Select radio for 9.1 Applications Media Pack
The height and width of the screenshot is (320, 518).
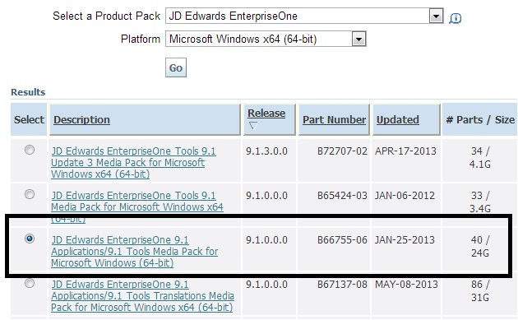click(x=30, y=239)
